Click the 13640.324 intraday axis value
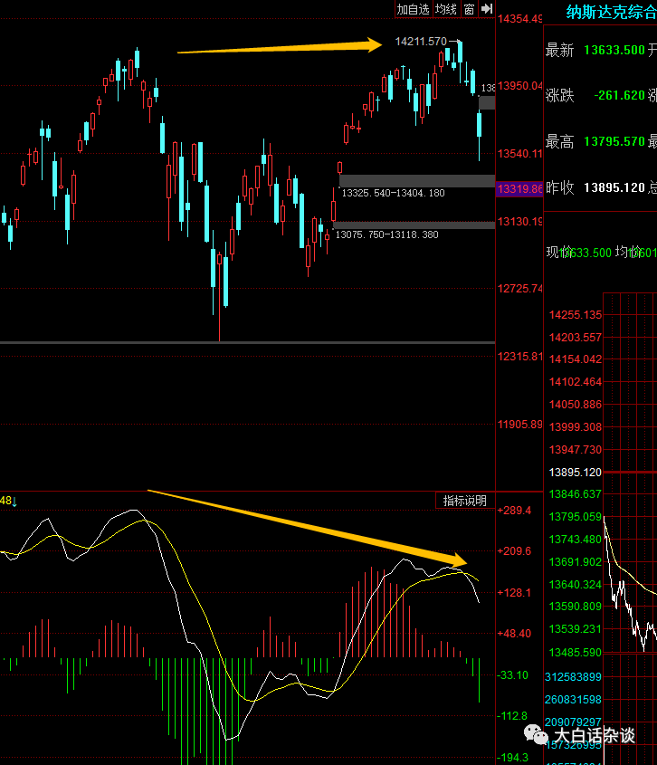The width and height of the screenshot is (657, 765). (x=576, y=585)
